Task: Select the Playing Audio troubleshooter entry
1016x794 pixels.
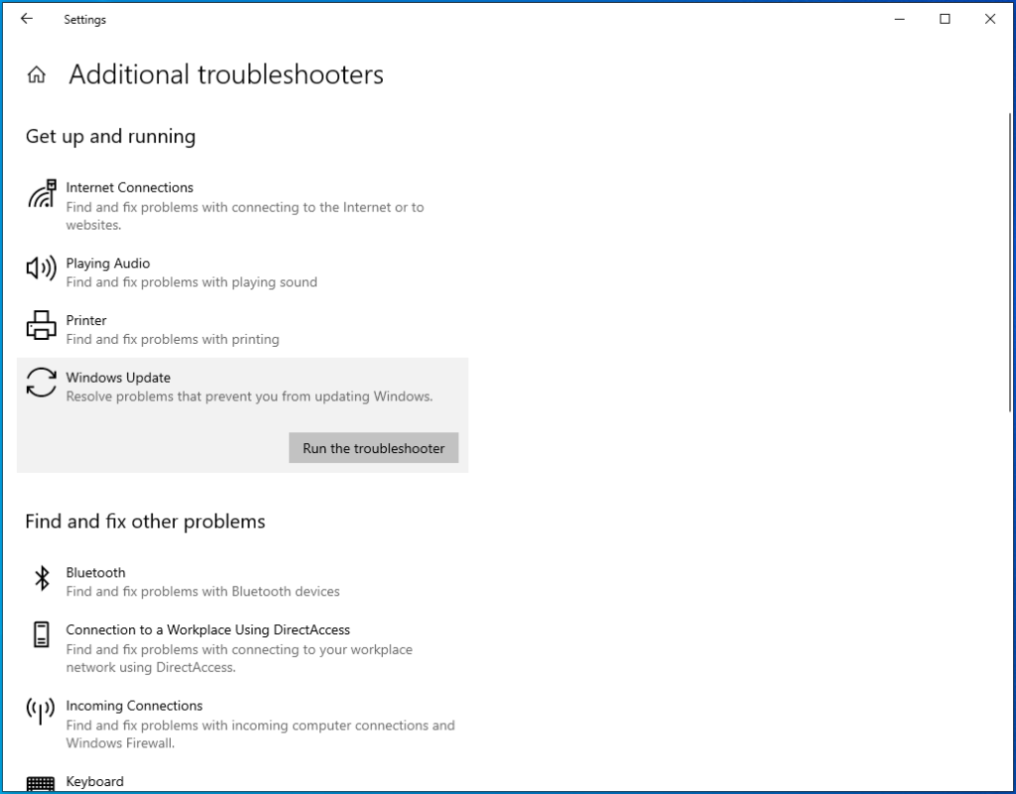Action: [107, 263]
